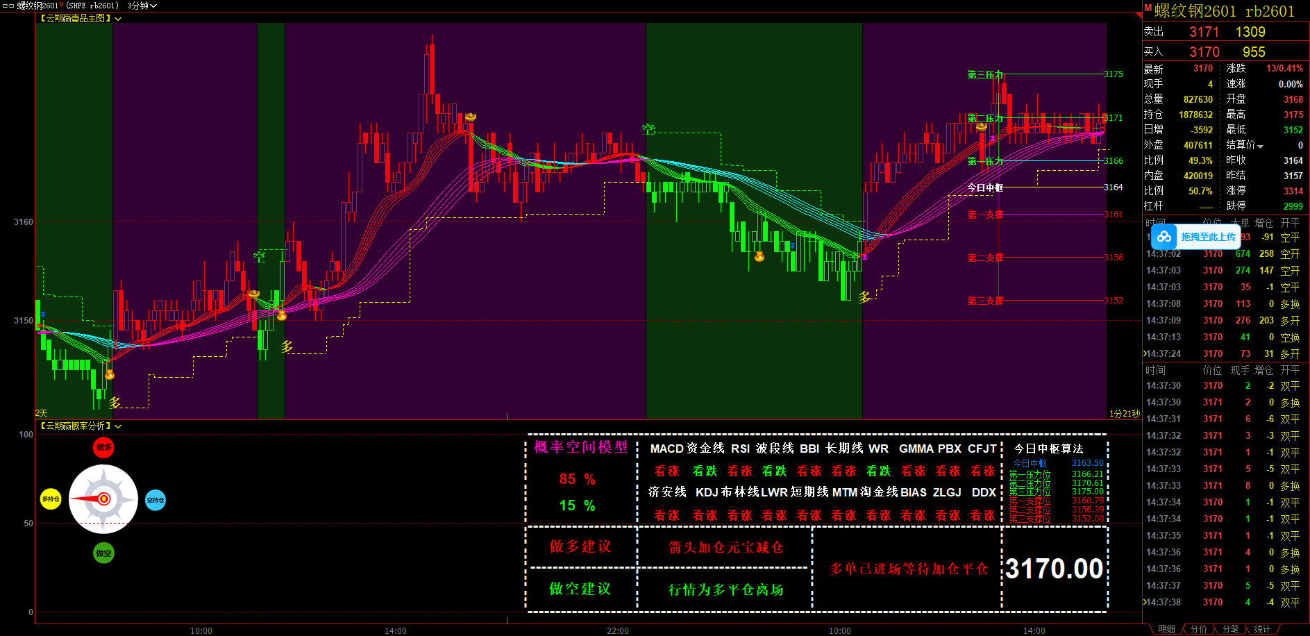Image resolution: width=1310 pixels, height=636 pixels.
Task: Click the 做多建议 cell
Action: click(x=580, y=546)
